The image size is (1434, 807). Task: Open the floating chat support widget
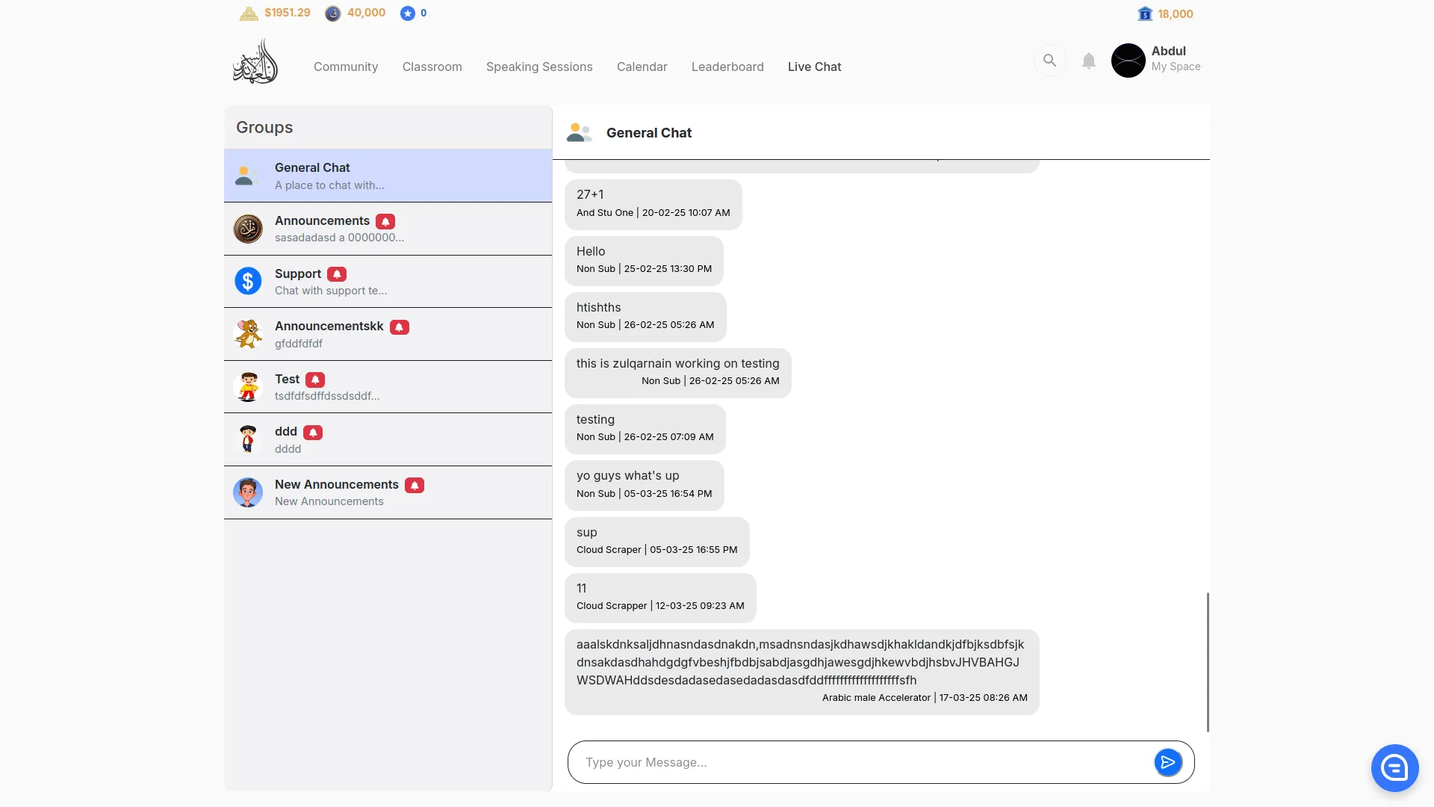click(x=1394, y=767)
